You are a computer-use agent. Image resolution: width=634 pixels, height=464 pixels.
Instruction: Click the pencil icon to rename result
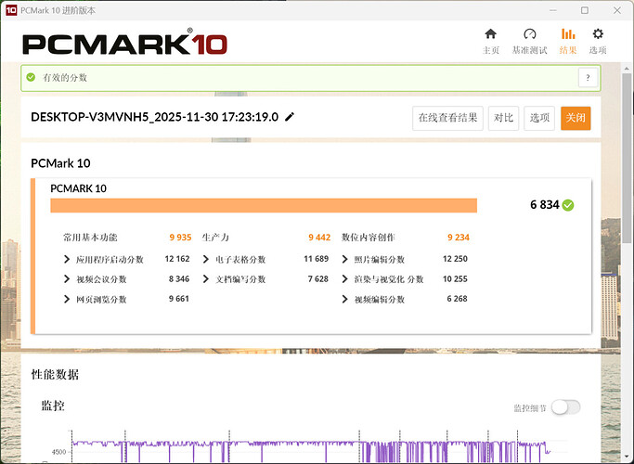click(290, 117)
